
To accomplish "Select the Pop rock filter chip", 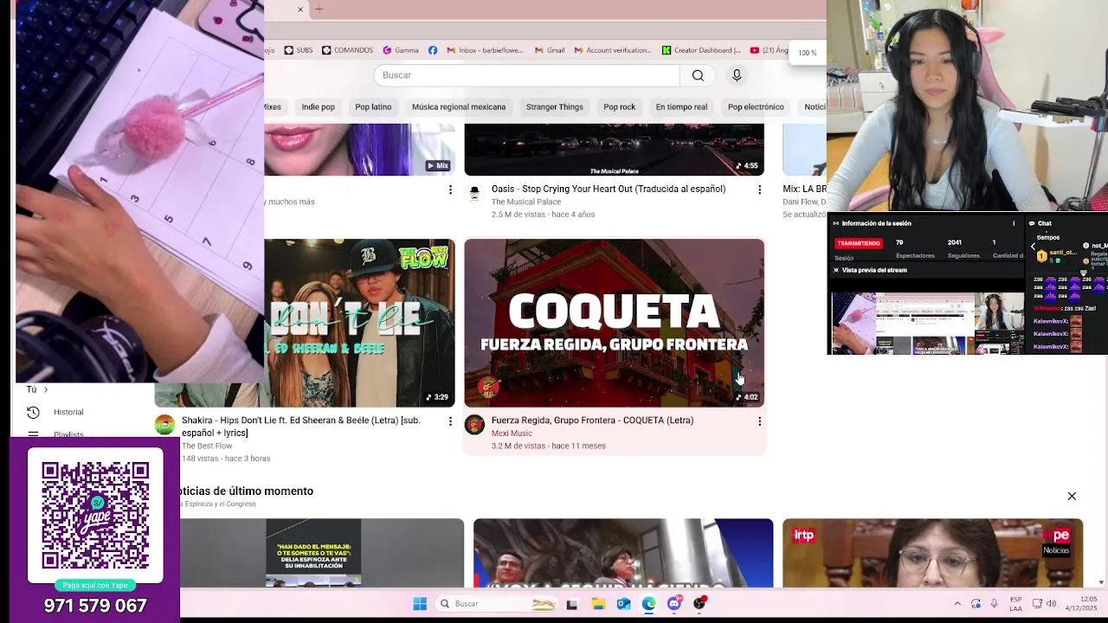I will coord(619,106).
